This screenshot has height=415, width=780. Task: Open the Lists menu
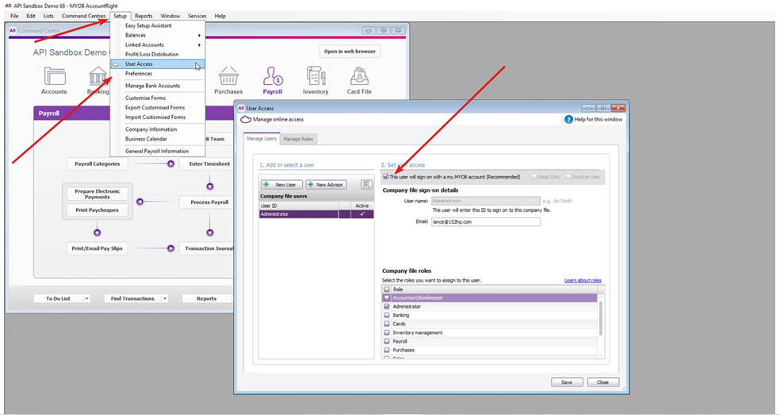pyautogui.click(x=48, y=16)
